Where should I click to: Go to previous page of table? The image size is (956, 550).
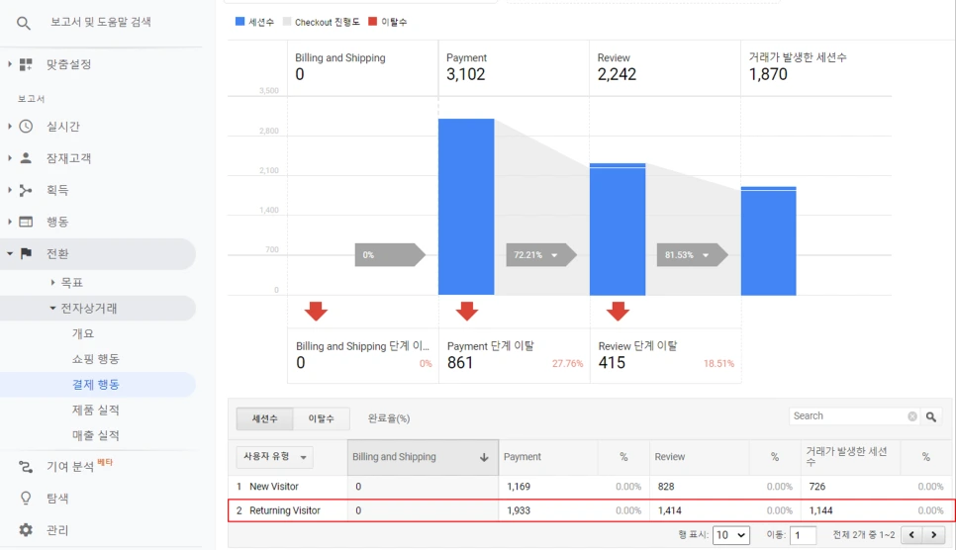(x=911, y=535)
